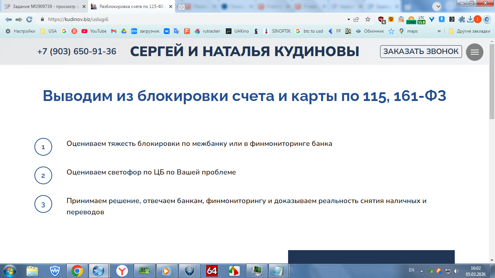Open the address bar dropdown arrow
Viewport: 495px width, 278px height.
pyautogui.click(x=349, y=19)
